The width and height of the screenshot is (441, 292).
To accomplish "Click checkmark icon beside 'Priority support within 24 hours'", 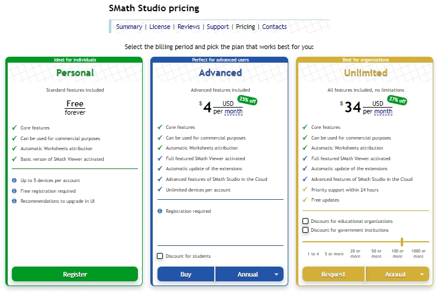I will pyautogui.click(x=305, y=190).
